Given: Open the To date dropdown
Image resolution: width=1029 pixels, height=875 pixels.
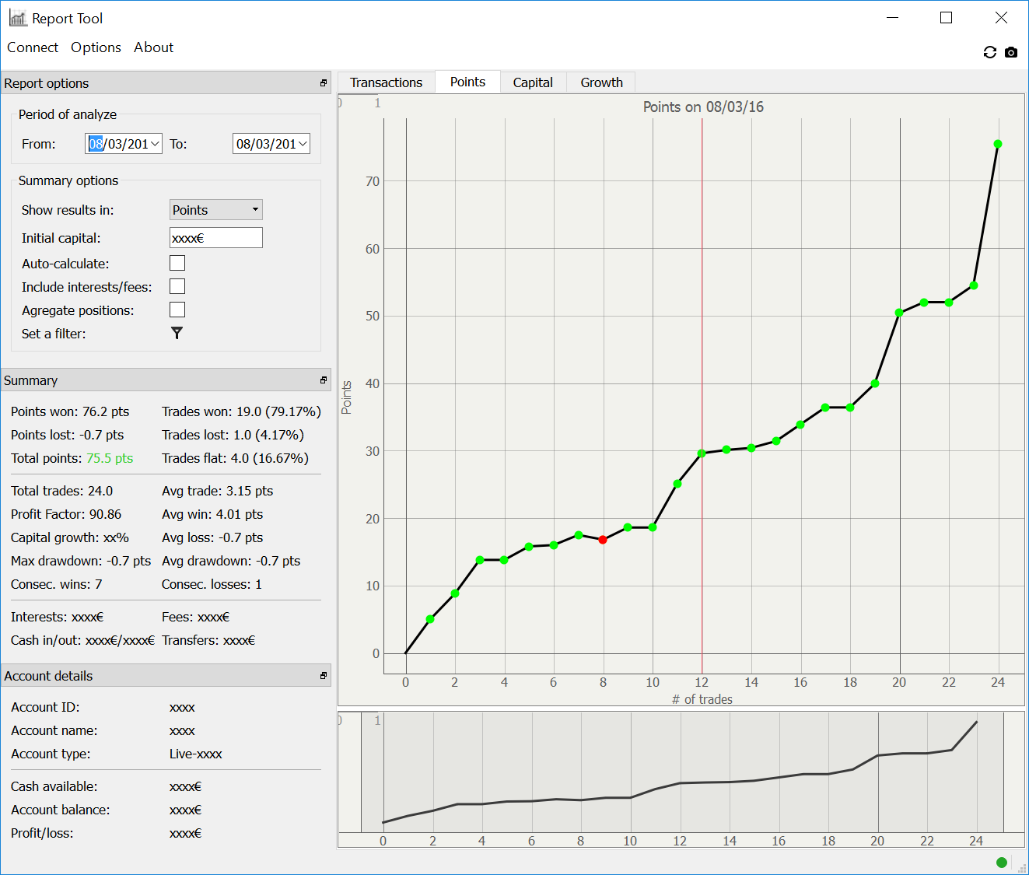Looking at the screenshot, I should coord(303,144).
